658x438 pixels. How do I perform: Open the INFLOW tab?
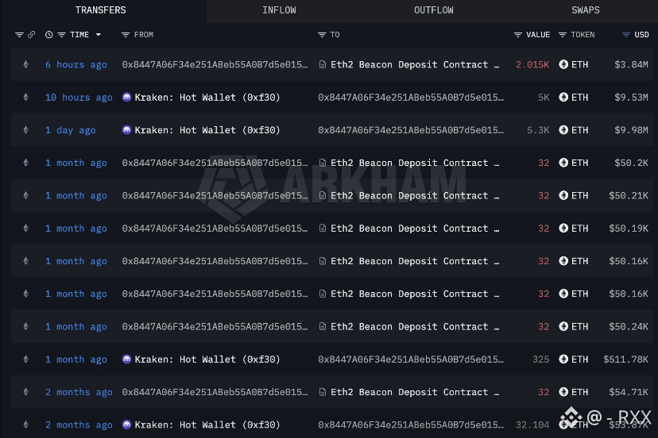(279, 10)
